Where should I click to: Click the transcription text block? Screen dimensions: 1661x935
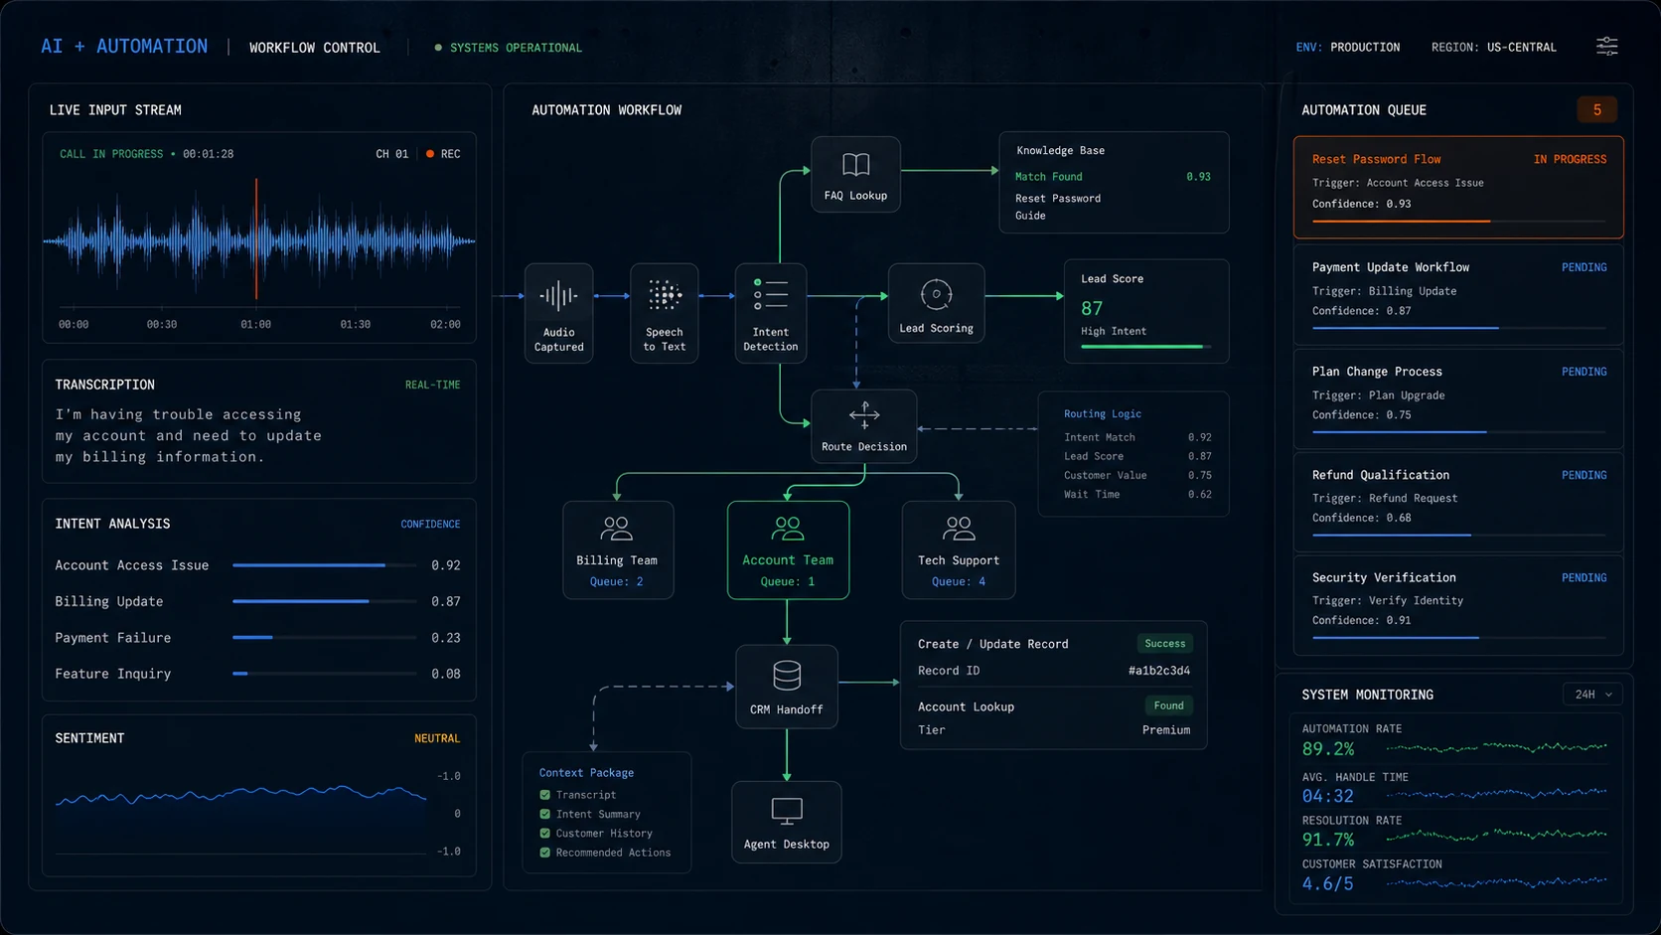[x=188, y=435]
